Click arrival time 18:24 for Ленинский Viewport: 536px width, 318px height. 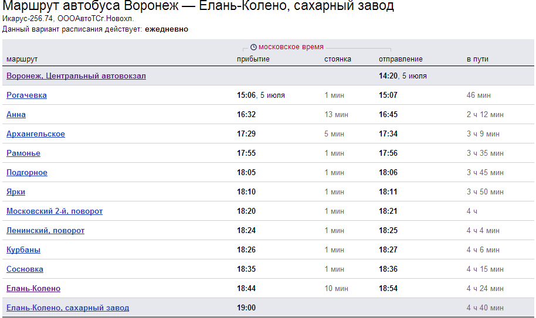point(246,231)
